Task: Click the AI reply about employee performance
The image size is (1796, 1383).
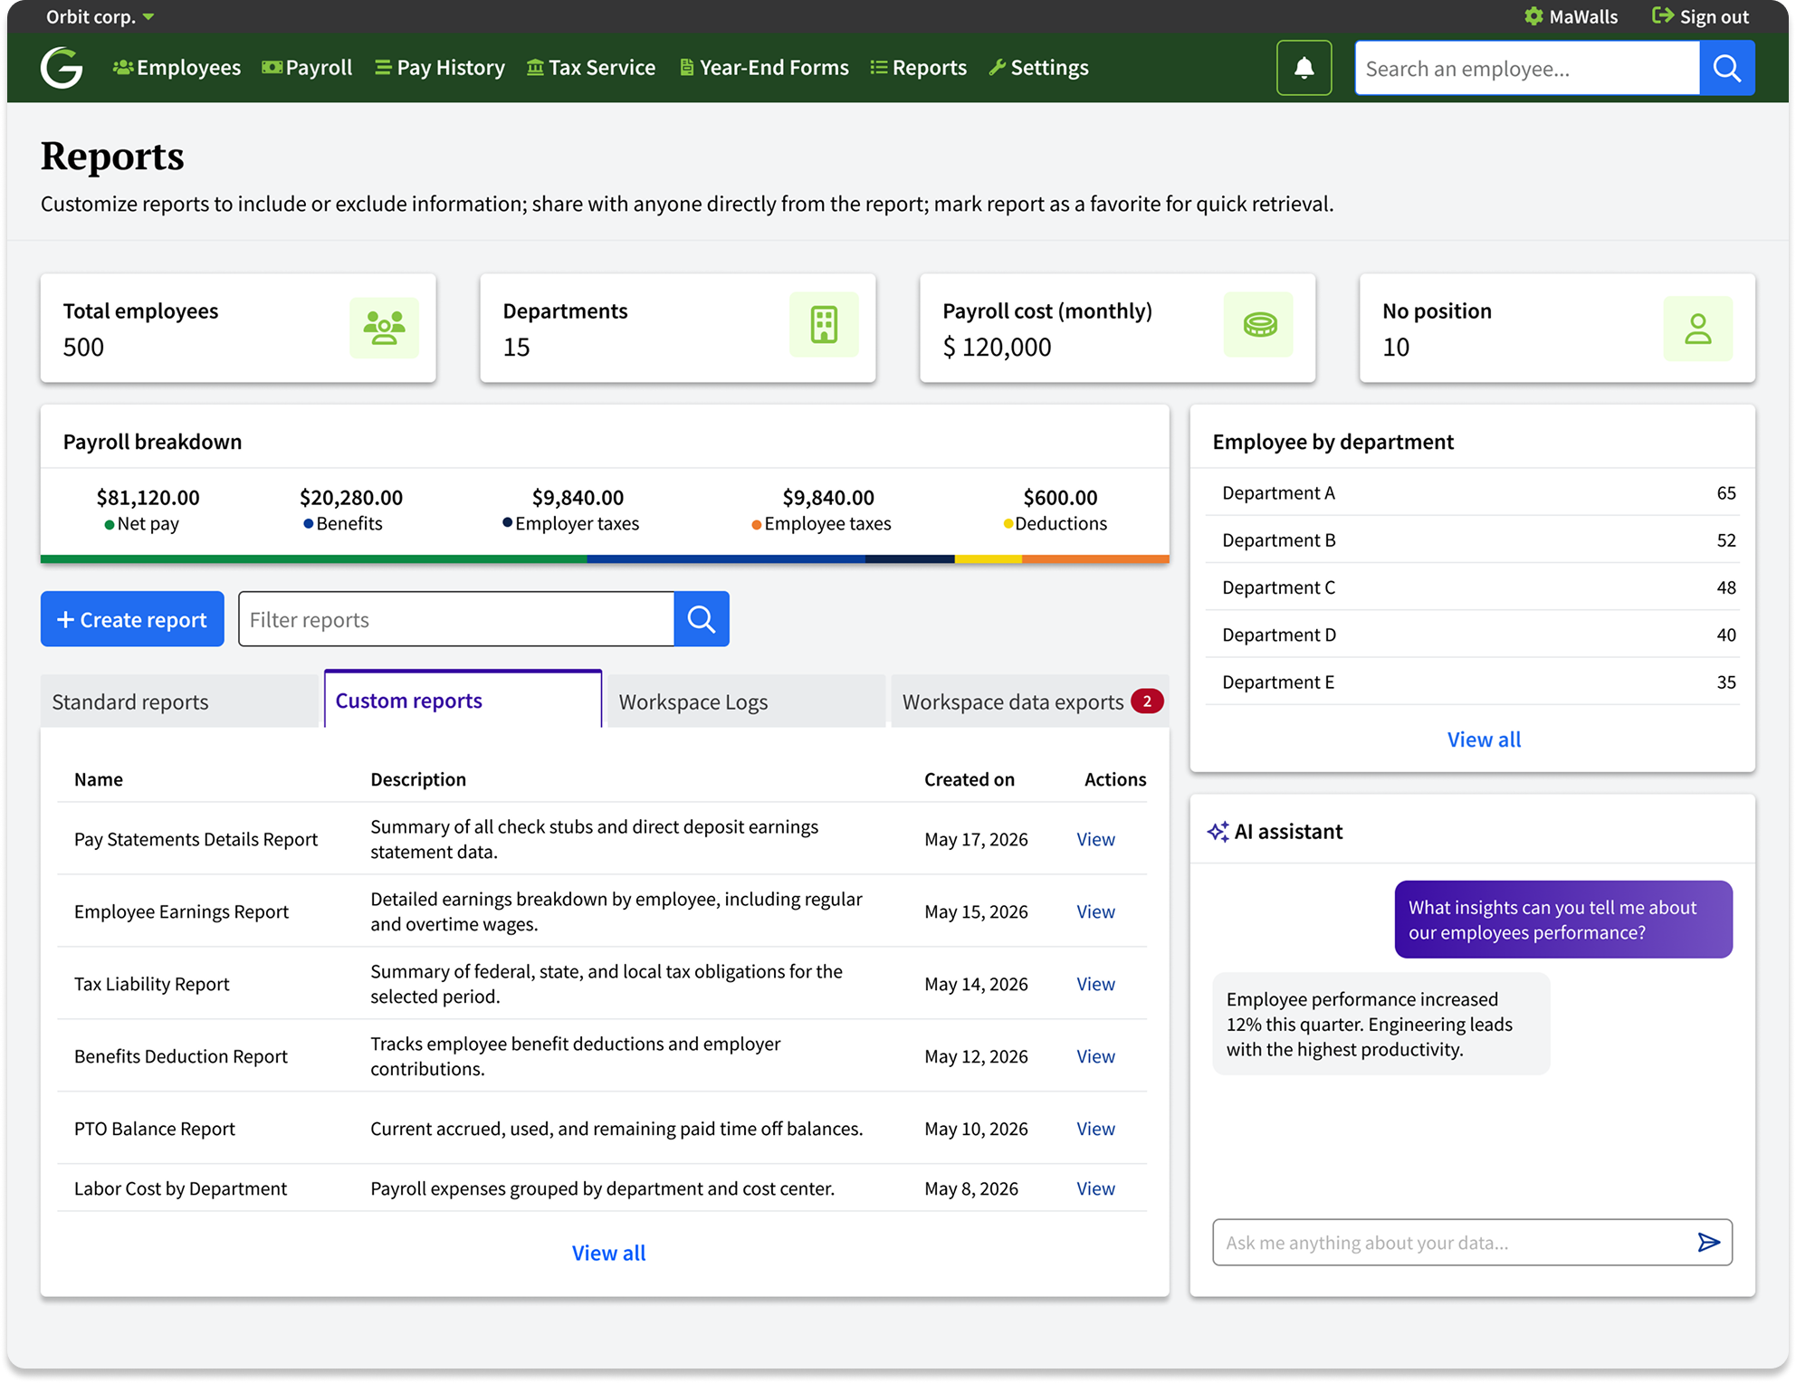Action: pyautogui.click(x=1380, y=1024)
